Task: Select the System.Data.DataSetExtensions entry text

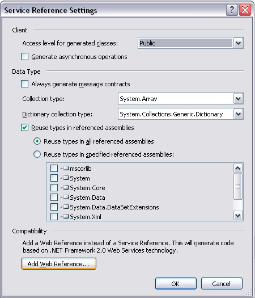Action: [114, 207]
